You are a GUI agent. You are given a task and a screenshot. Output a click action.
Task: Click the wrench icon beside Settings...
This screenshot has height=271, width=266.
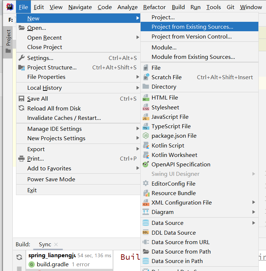[x=21, y=58]
